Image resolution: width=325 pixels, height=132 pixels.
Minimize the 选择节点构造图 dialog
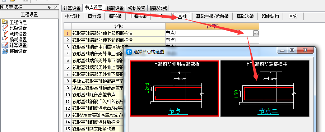point(282,50)
